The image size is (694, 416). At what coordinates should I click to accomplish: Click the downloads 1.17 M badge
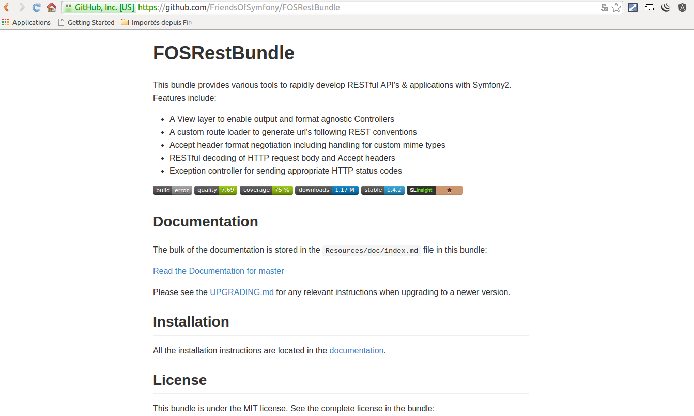[327, 190]
